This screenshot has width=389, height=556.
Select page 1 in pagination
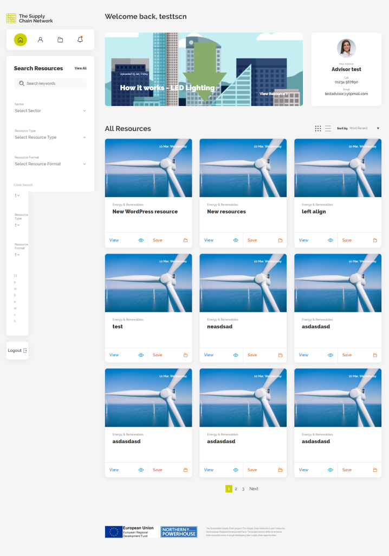[229, 489]
